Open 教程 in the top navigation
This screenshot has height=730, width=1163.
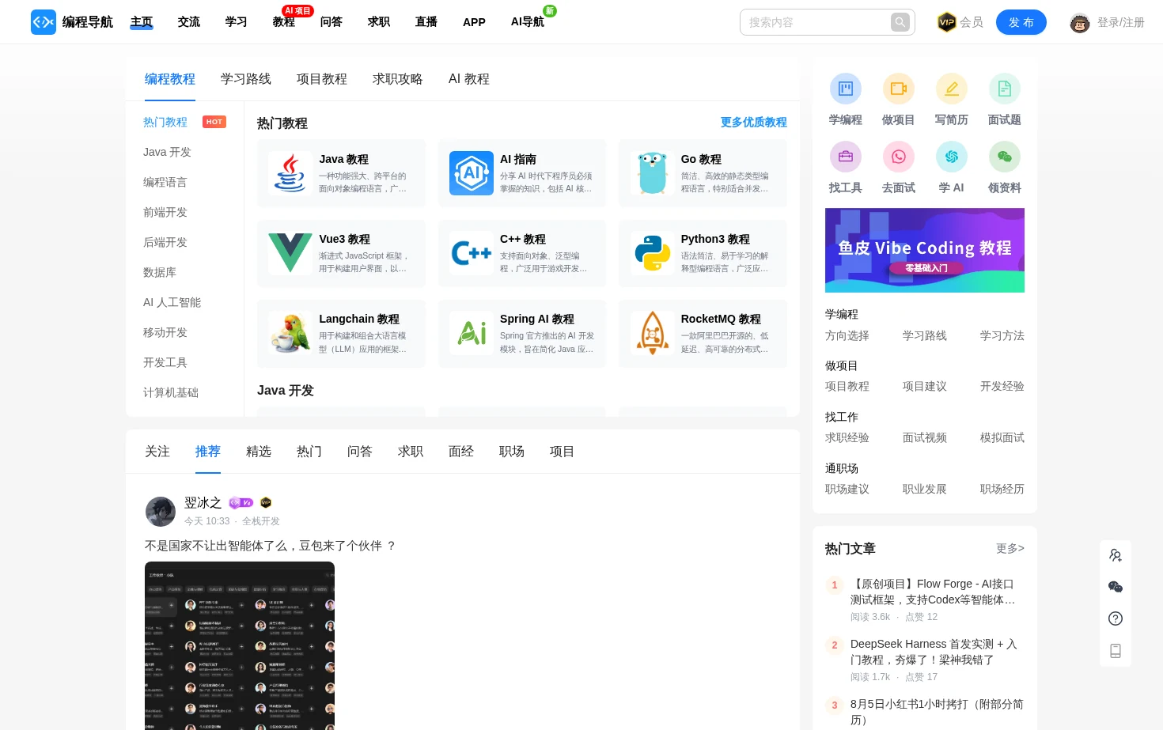coord(284,22)
